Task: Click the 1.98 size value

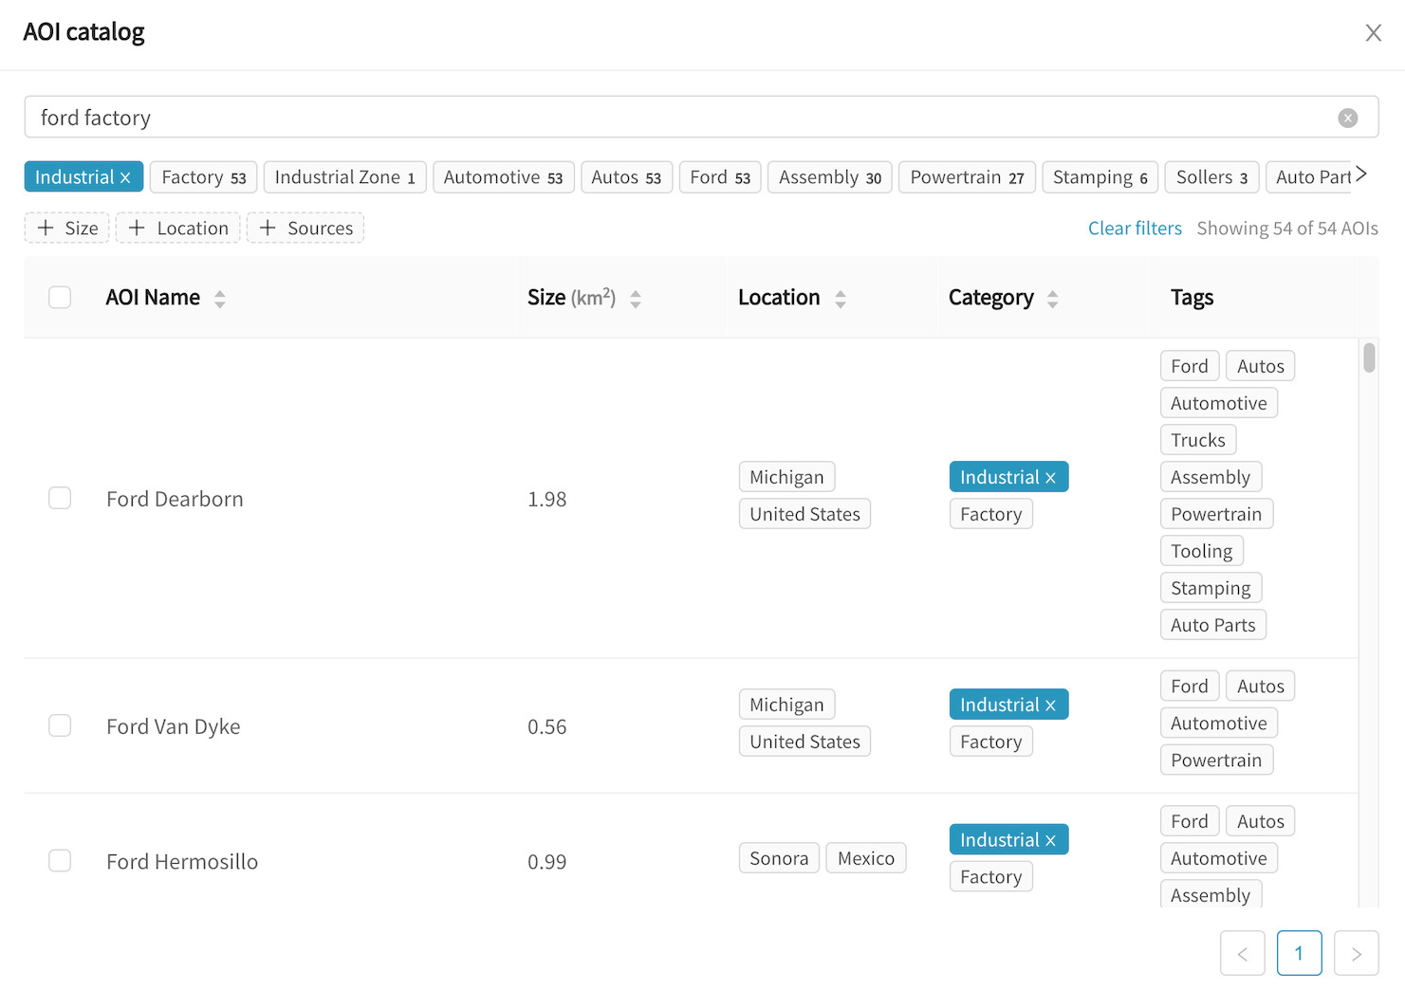Action: coord(547,499)
